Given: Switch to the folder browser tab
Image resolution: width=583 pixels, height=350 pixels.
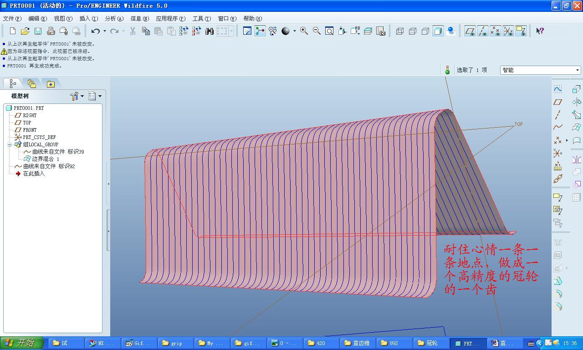Looking at the screenshot, I should (31, 83).
